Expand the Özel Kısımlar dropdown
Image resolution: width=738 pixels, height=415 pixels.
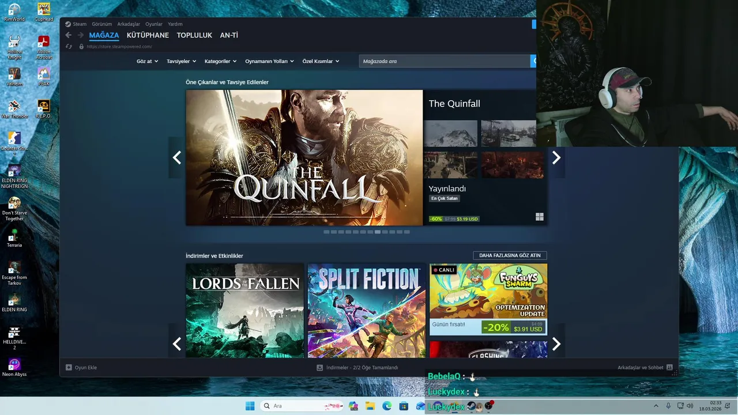click(x=321, y=61)
